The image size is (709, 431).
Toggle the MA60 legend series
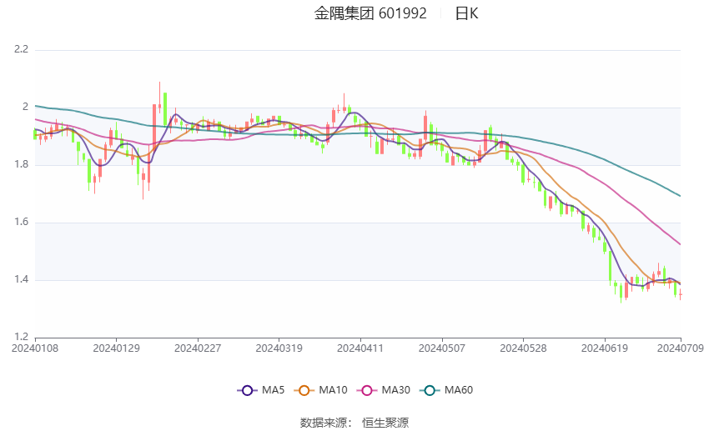(446, 390)
